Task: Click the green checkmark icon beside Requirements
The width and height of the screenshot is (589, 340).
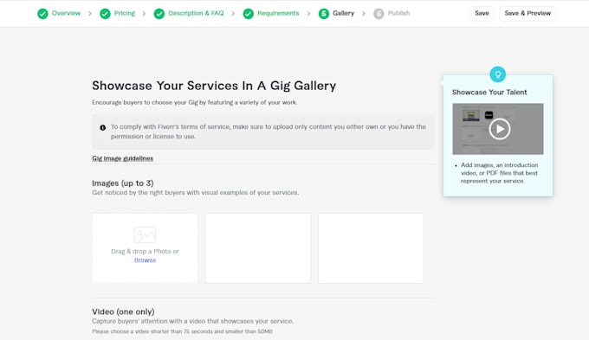Action: pyautogui.click(x=249, y=14)
